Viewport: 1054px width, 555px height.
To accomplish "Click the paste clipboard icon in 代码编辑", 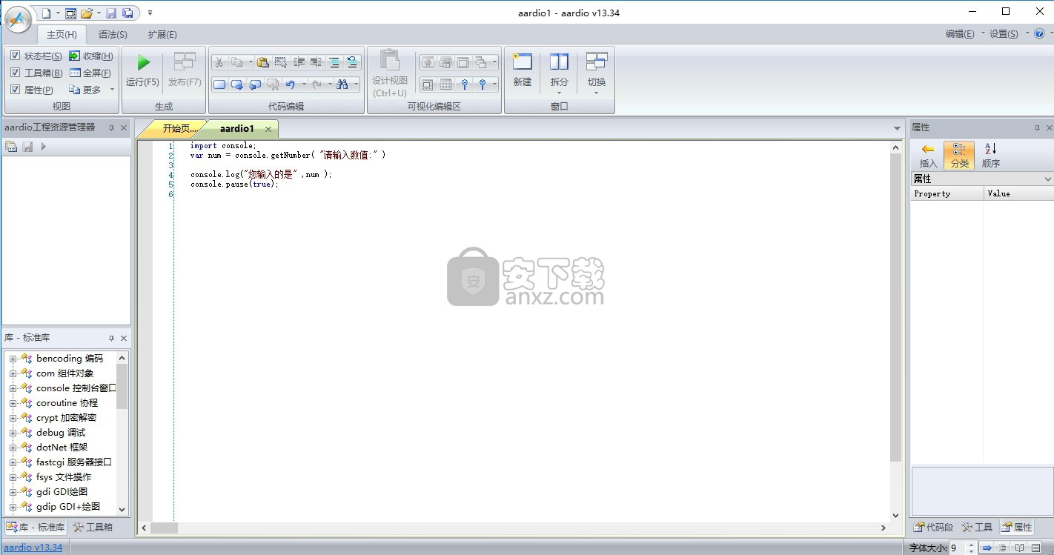I will (x=262, y=62).
